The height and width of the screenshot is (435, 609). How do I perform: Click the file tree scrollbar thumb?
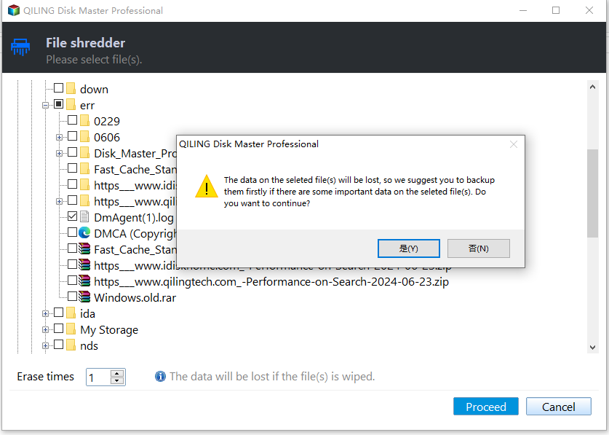pyautogui.click(x=592, y=193)
